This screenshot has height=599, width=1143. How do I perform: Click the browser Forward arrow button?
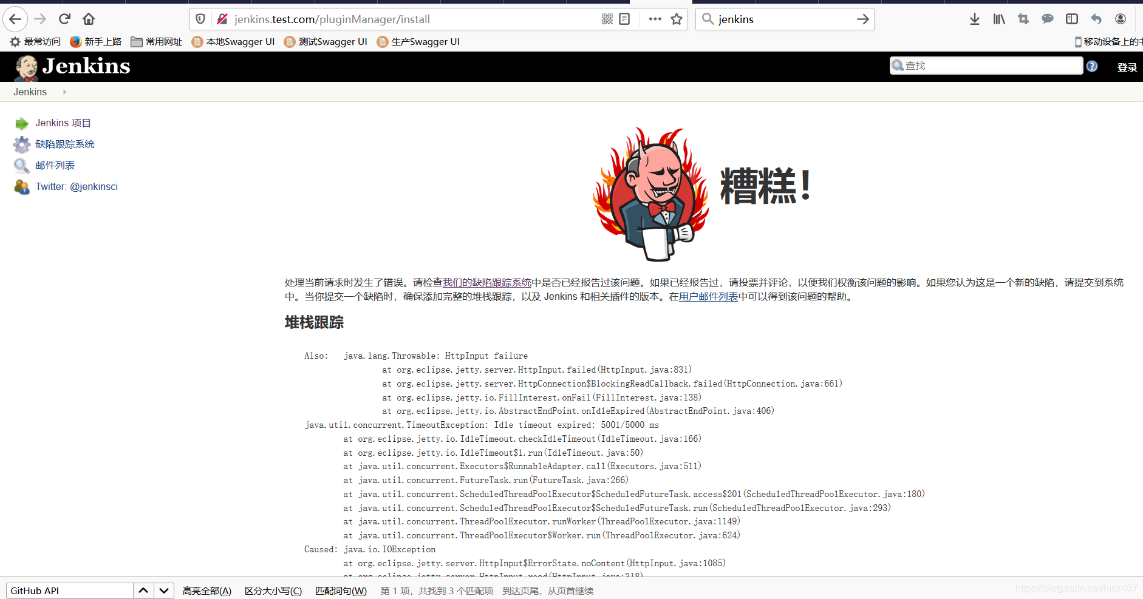(x=40, y=19)
